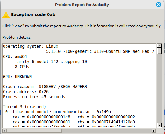This screenshot has width=165, height=134.
Task: Click the Process uptime: 45 seconds line
Action: pyautogui.click(x=34, y=97)
